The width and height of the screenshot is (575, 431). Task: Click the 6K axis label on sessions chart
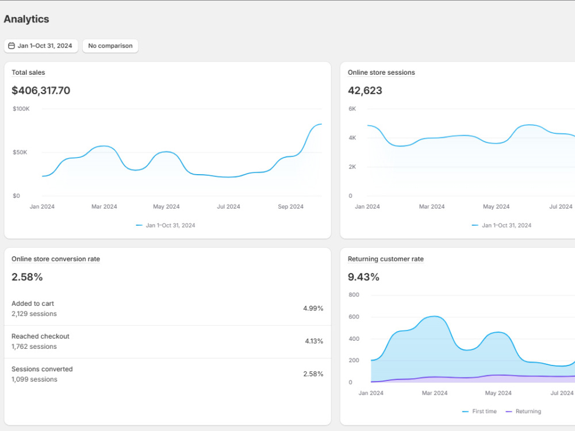tap(352, 109)
